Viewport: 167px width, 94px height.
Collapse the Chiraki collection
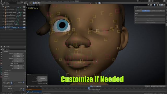2,6
